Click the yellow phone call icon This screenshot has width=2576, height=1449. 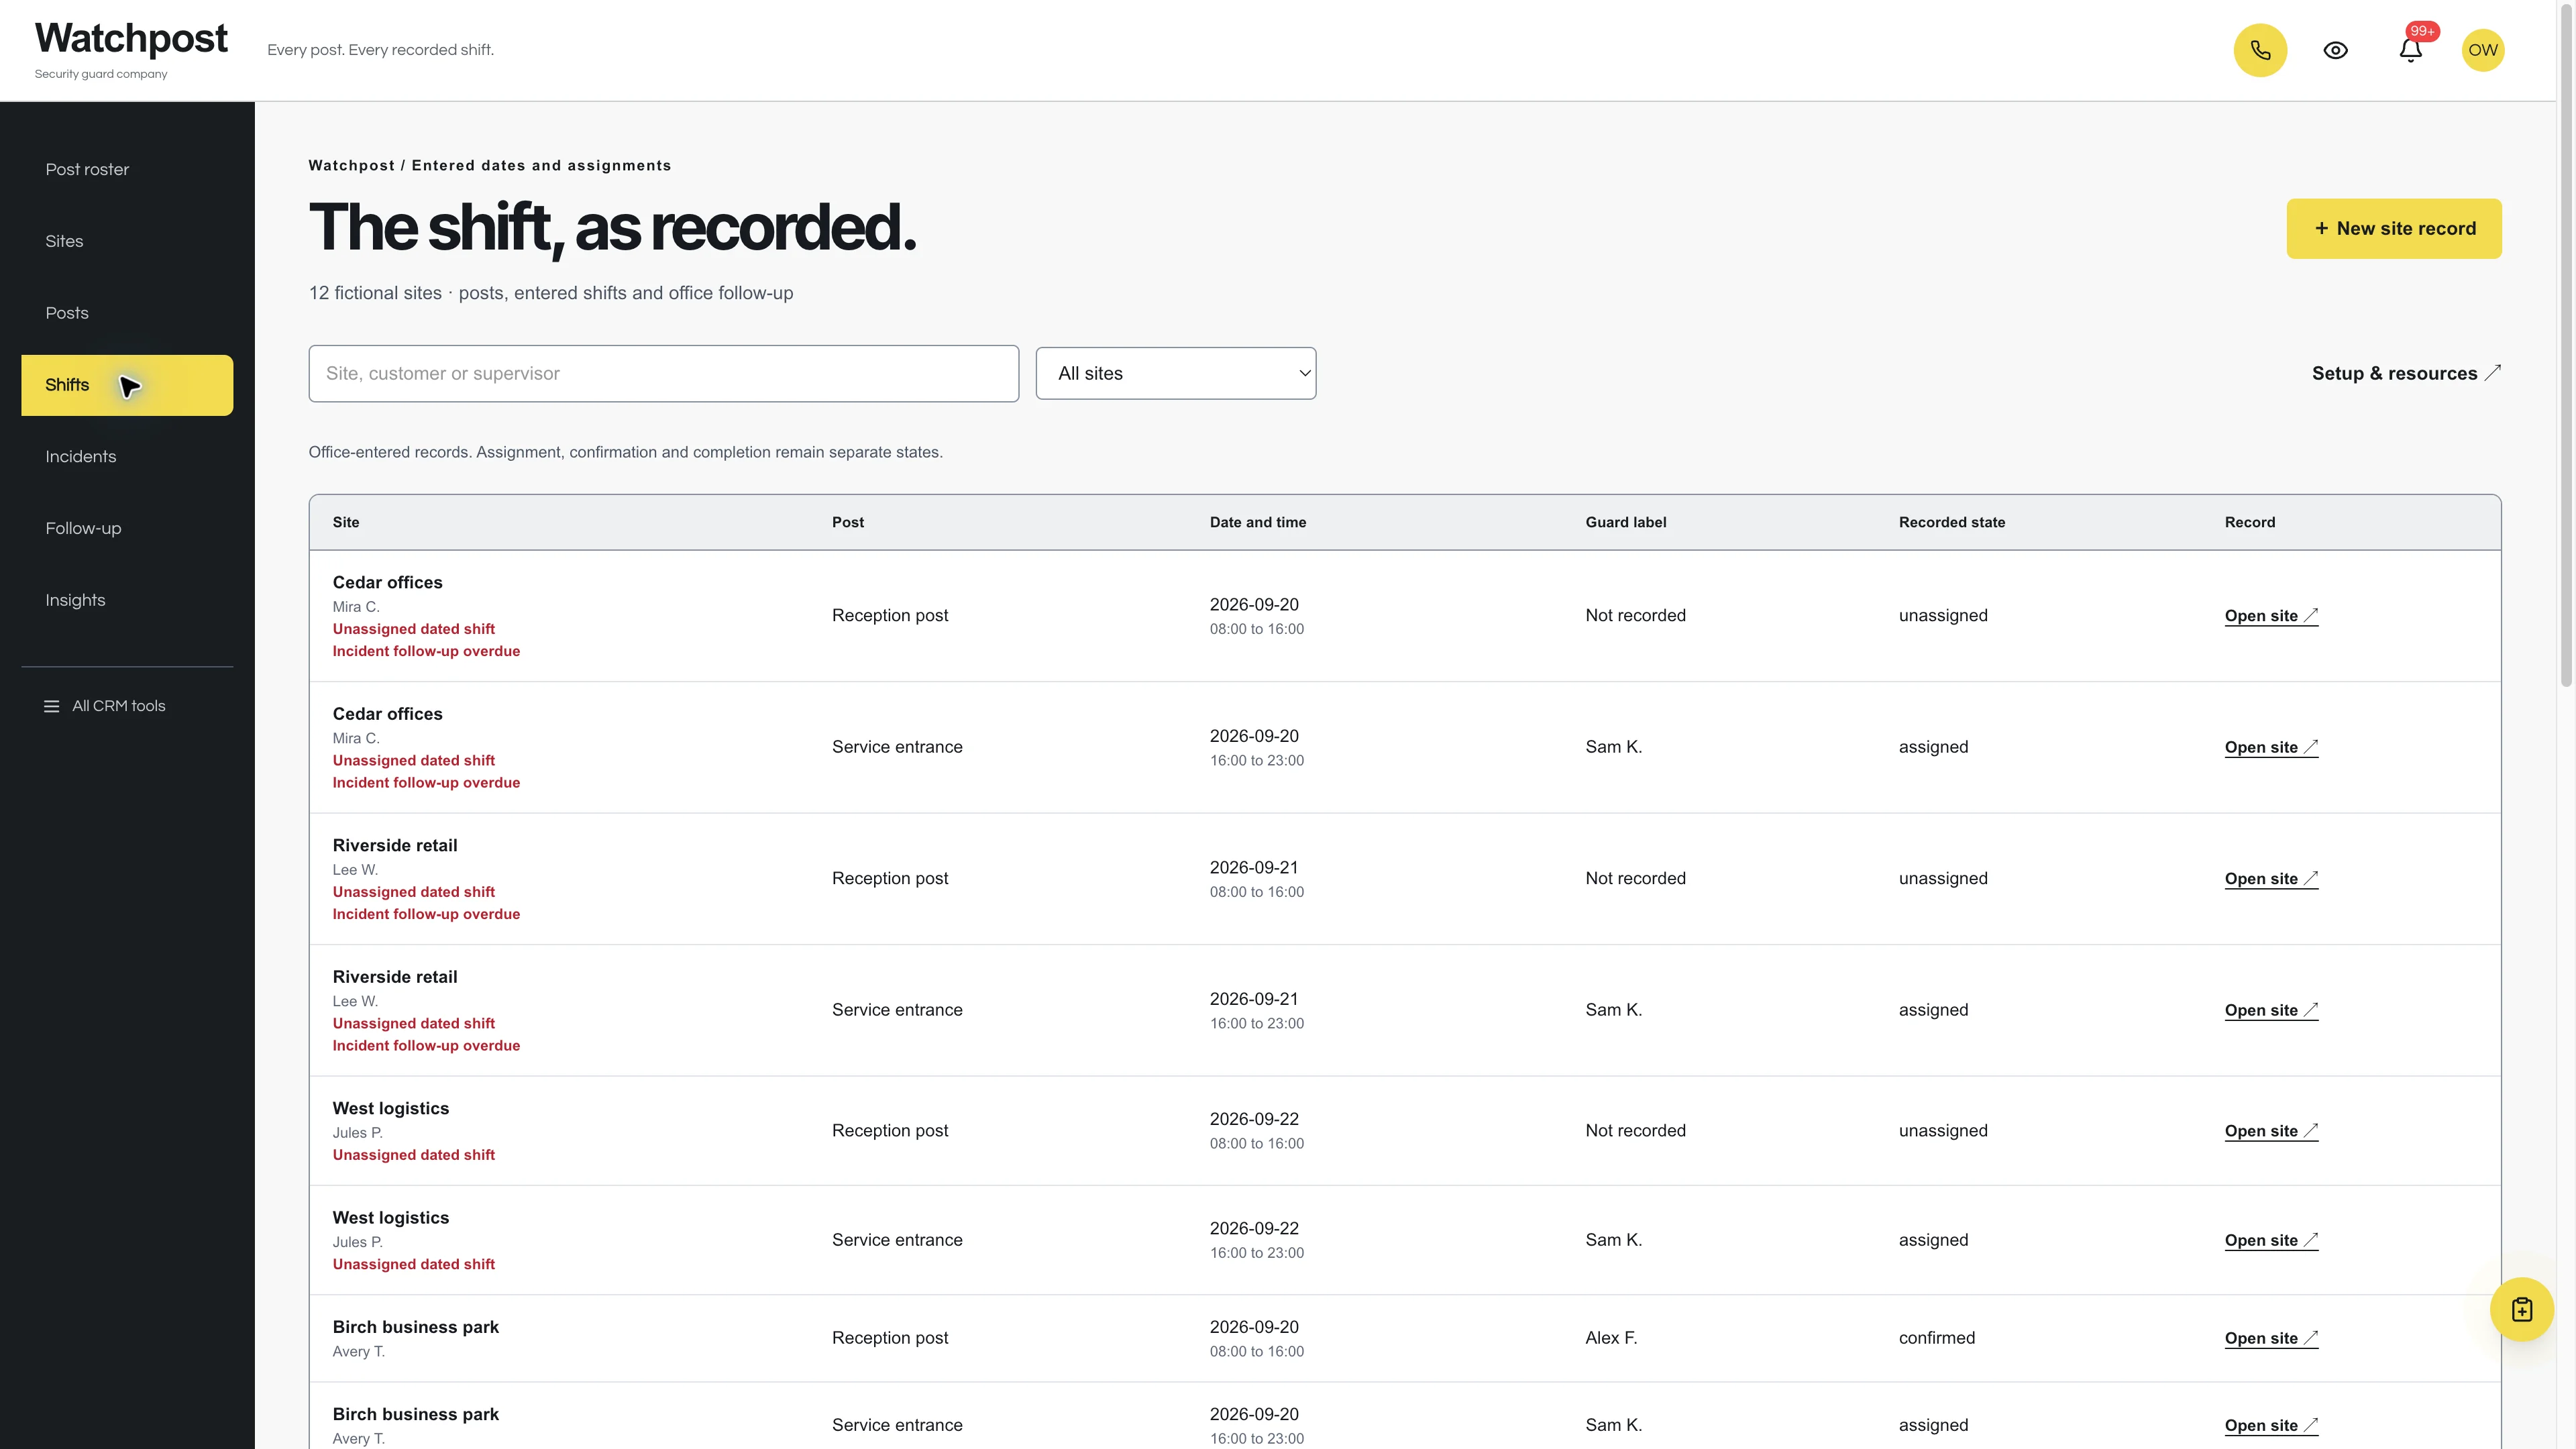click(2260, 50)
